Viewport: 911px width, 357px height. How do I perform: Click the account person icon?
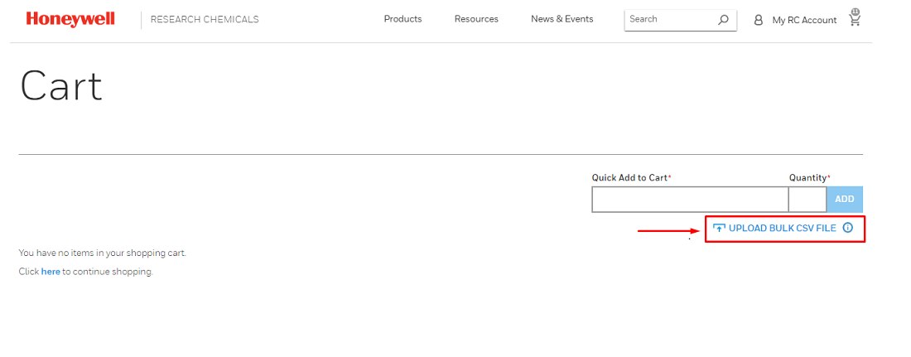[758, 20]
